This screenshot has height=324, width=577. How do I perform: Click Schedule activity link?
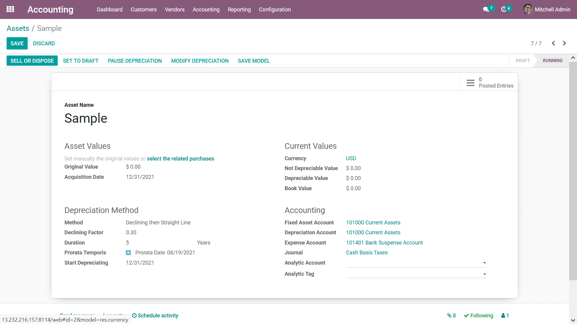[x=155, y=315]
